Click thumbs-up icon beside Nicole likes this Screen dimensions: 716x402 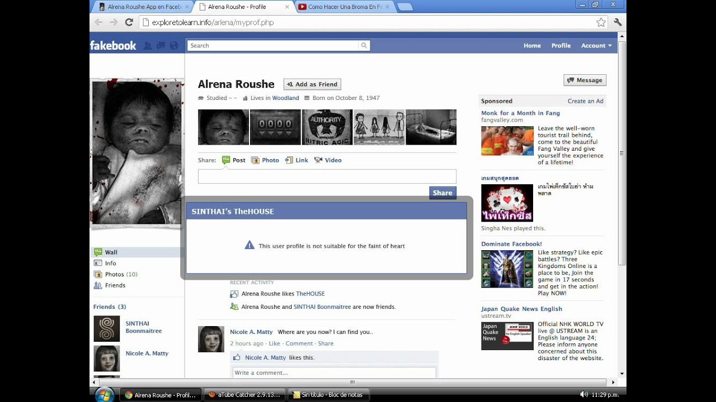click(x=237, y=357)
